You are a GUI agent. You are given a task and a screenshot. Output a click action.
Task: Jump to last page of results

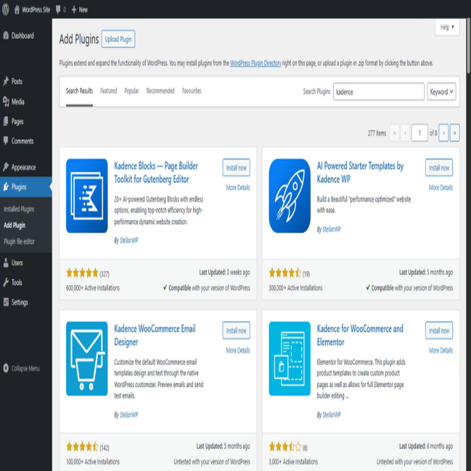tap(454, 133)
